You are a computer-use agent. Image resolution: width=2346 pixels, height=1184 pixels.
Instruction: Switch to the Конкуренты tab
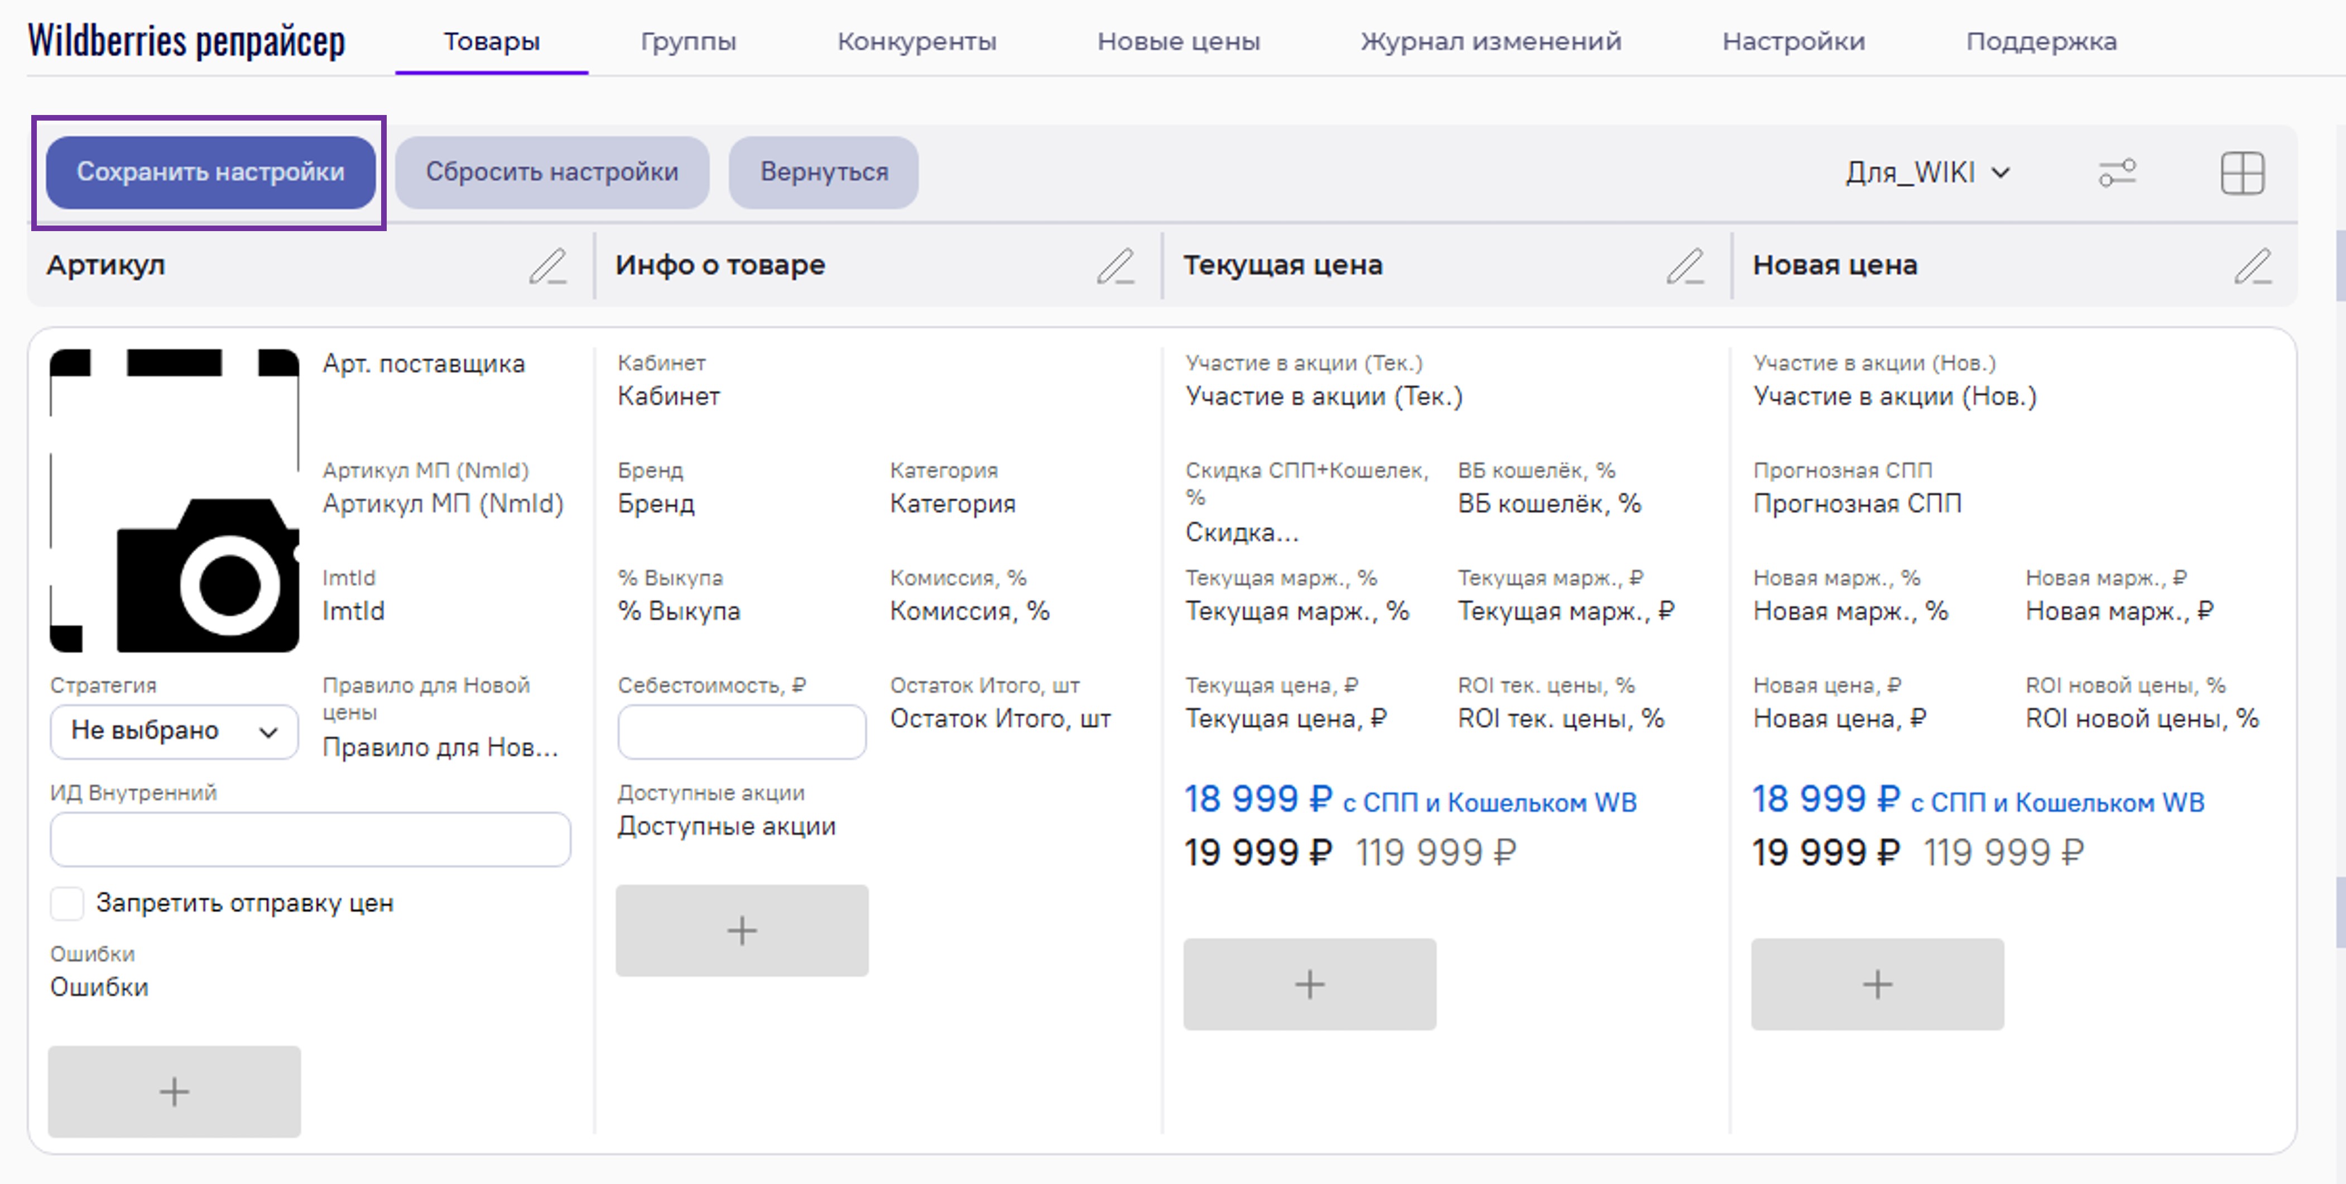click(916, 42)
